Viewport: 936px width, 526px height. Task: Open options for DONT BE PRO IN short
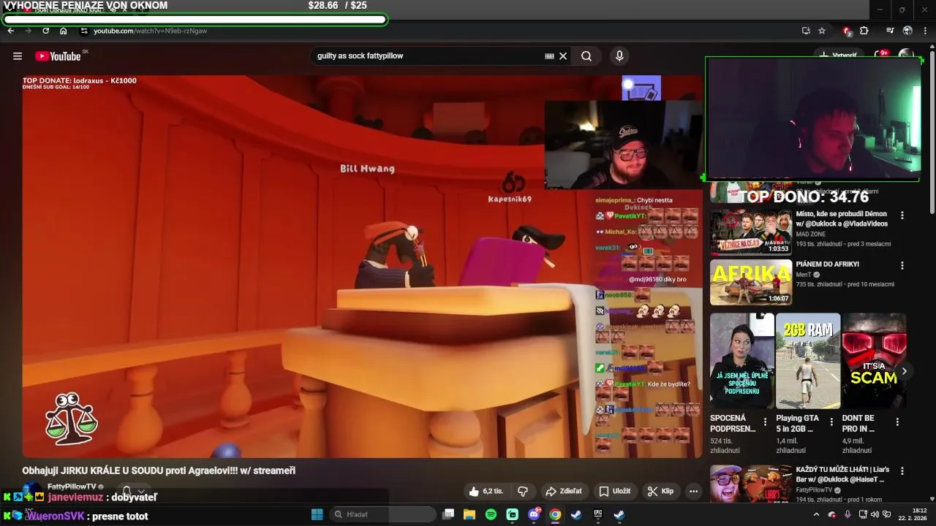(898, 422)
